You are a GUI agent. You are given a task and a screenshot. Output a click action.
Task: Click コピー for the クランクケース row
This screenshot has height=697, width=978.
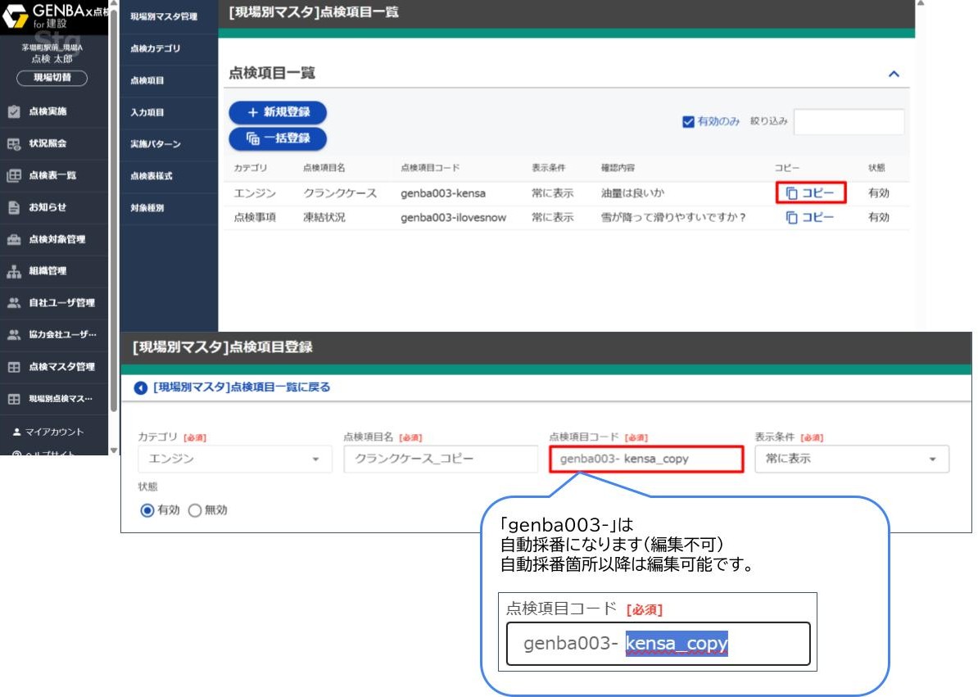click(810, 193)
